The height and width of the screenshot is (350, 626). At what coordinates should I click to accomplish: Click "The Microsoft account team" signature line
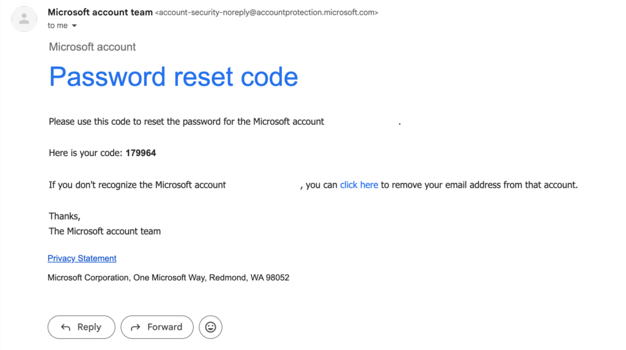[105, 231]
